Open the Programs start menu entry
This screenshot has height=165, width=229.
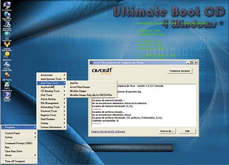(x=19, y=127)
